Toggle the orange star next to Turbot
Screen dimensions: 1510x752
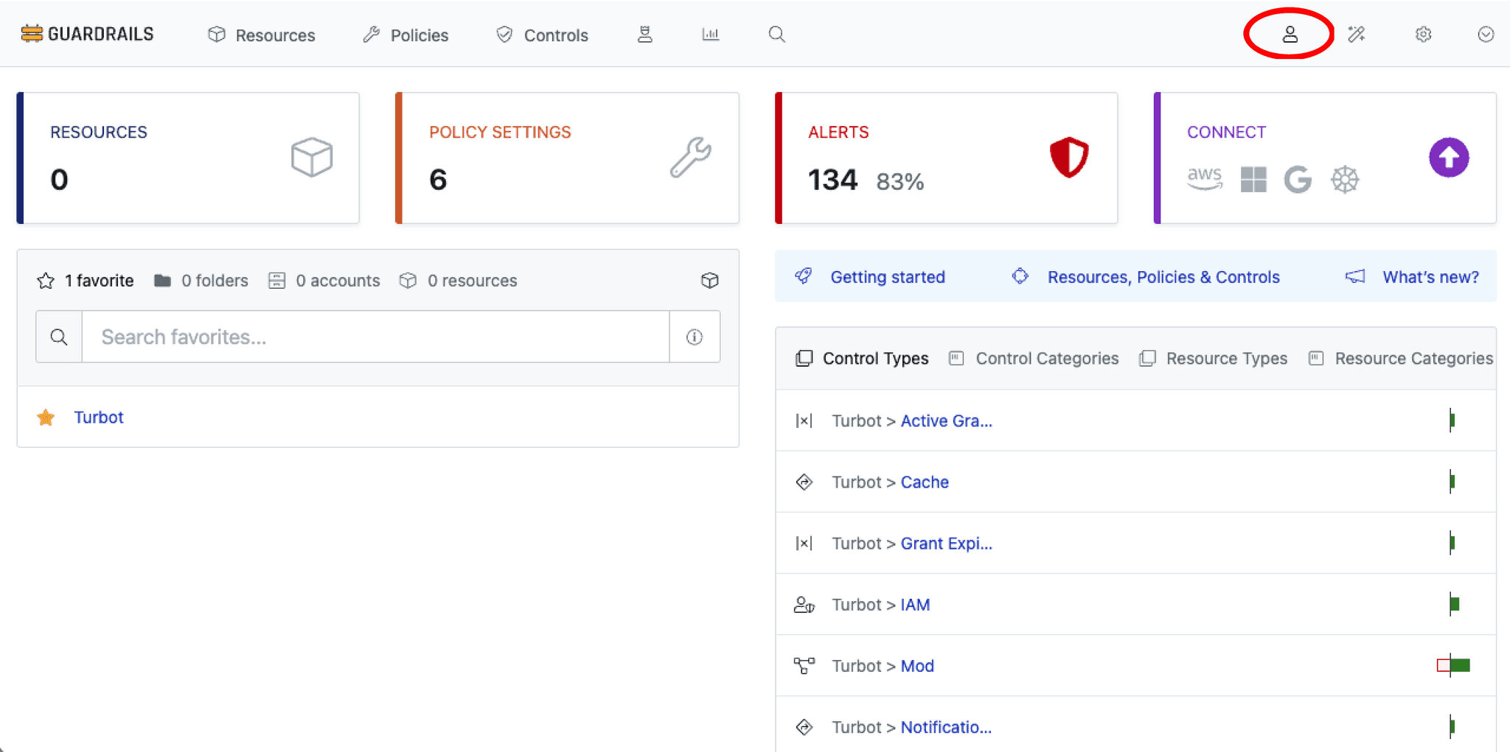pyautogui.click(x=46, y=418)
